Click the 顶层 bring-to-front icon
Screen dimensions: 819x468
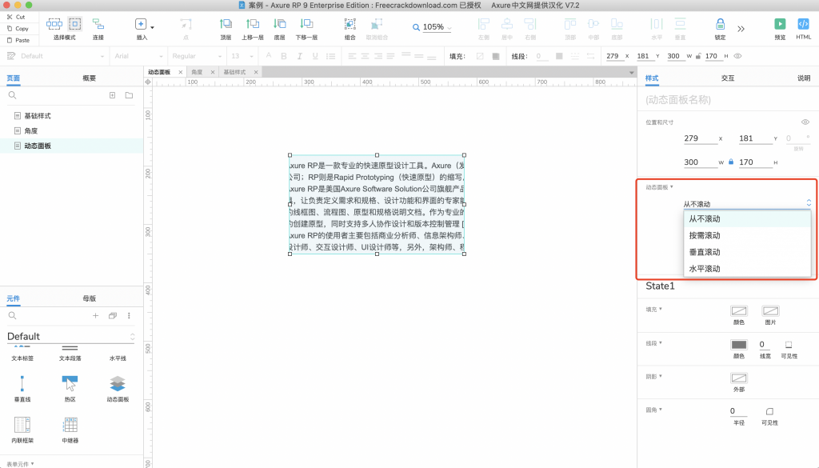226,24
